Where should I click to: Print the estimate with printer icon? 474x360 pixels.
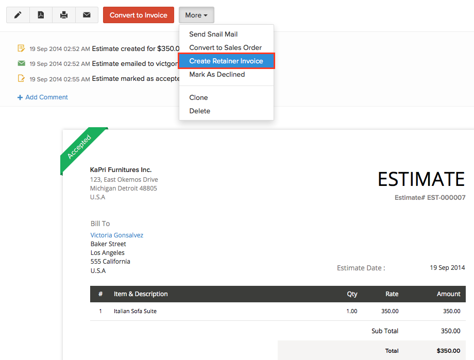pos(64,15)
